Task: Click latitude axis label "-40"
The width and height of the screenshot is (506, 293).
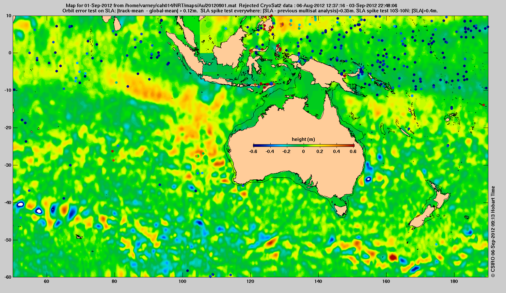Action: click(x=8, y=202)
